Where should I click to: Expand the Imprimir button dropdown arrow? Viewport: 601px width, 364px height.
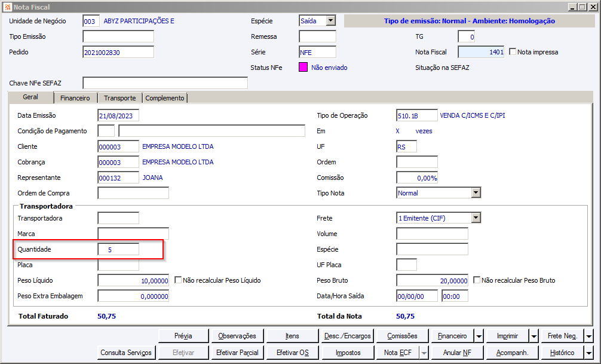[x=534, y=336]
